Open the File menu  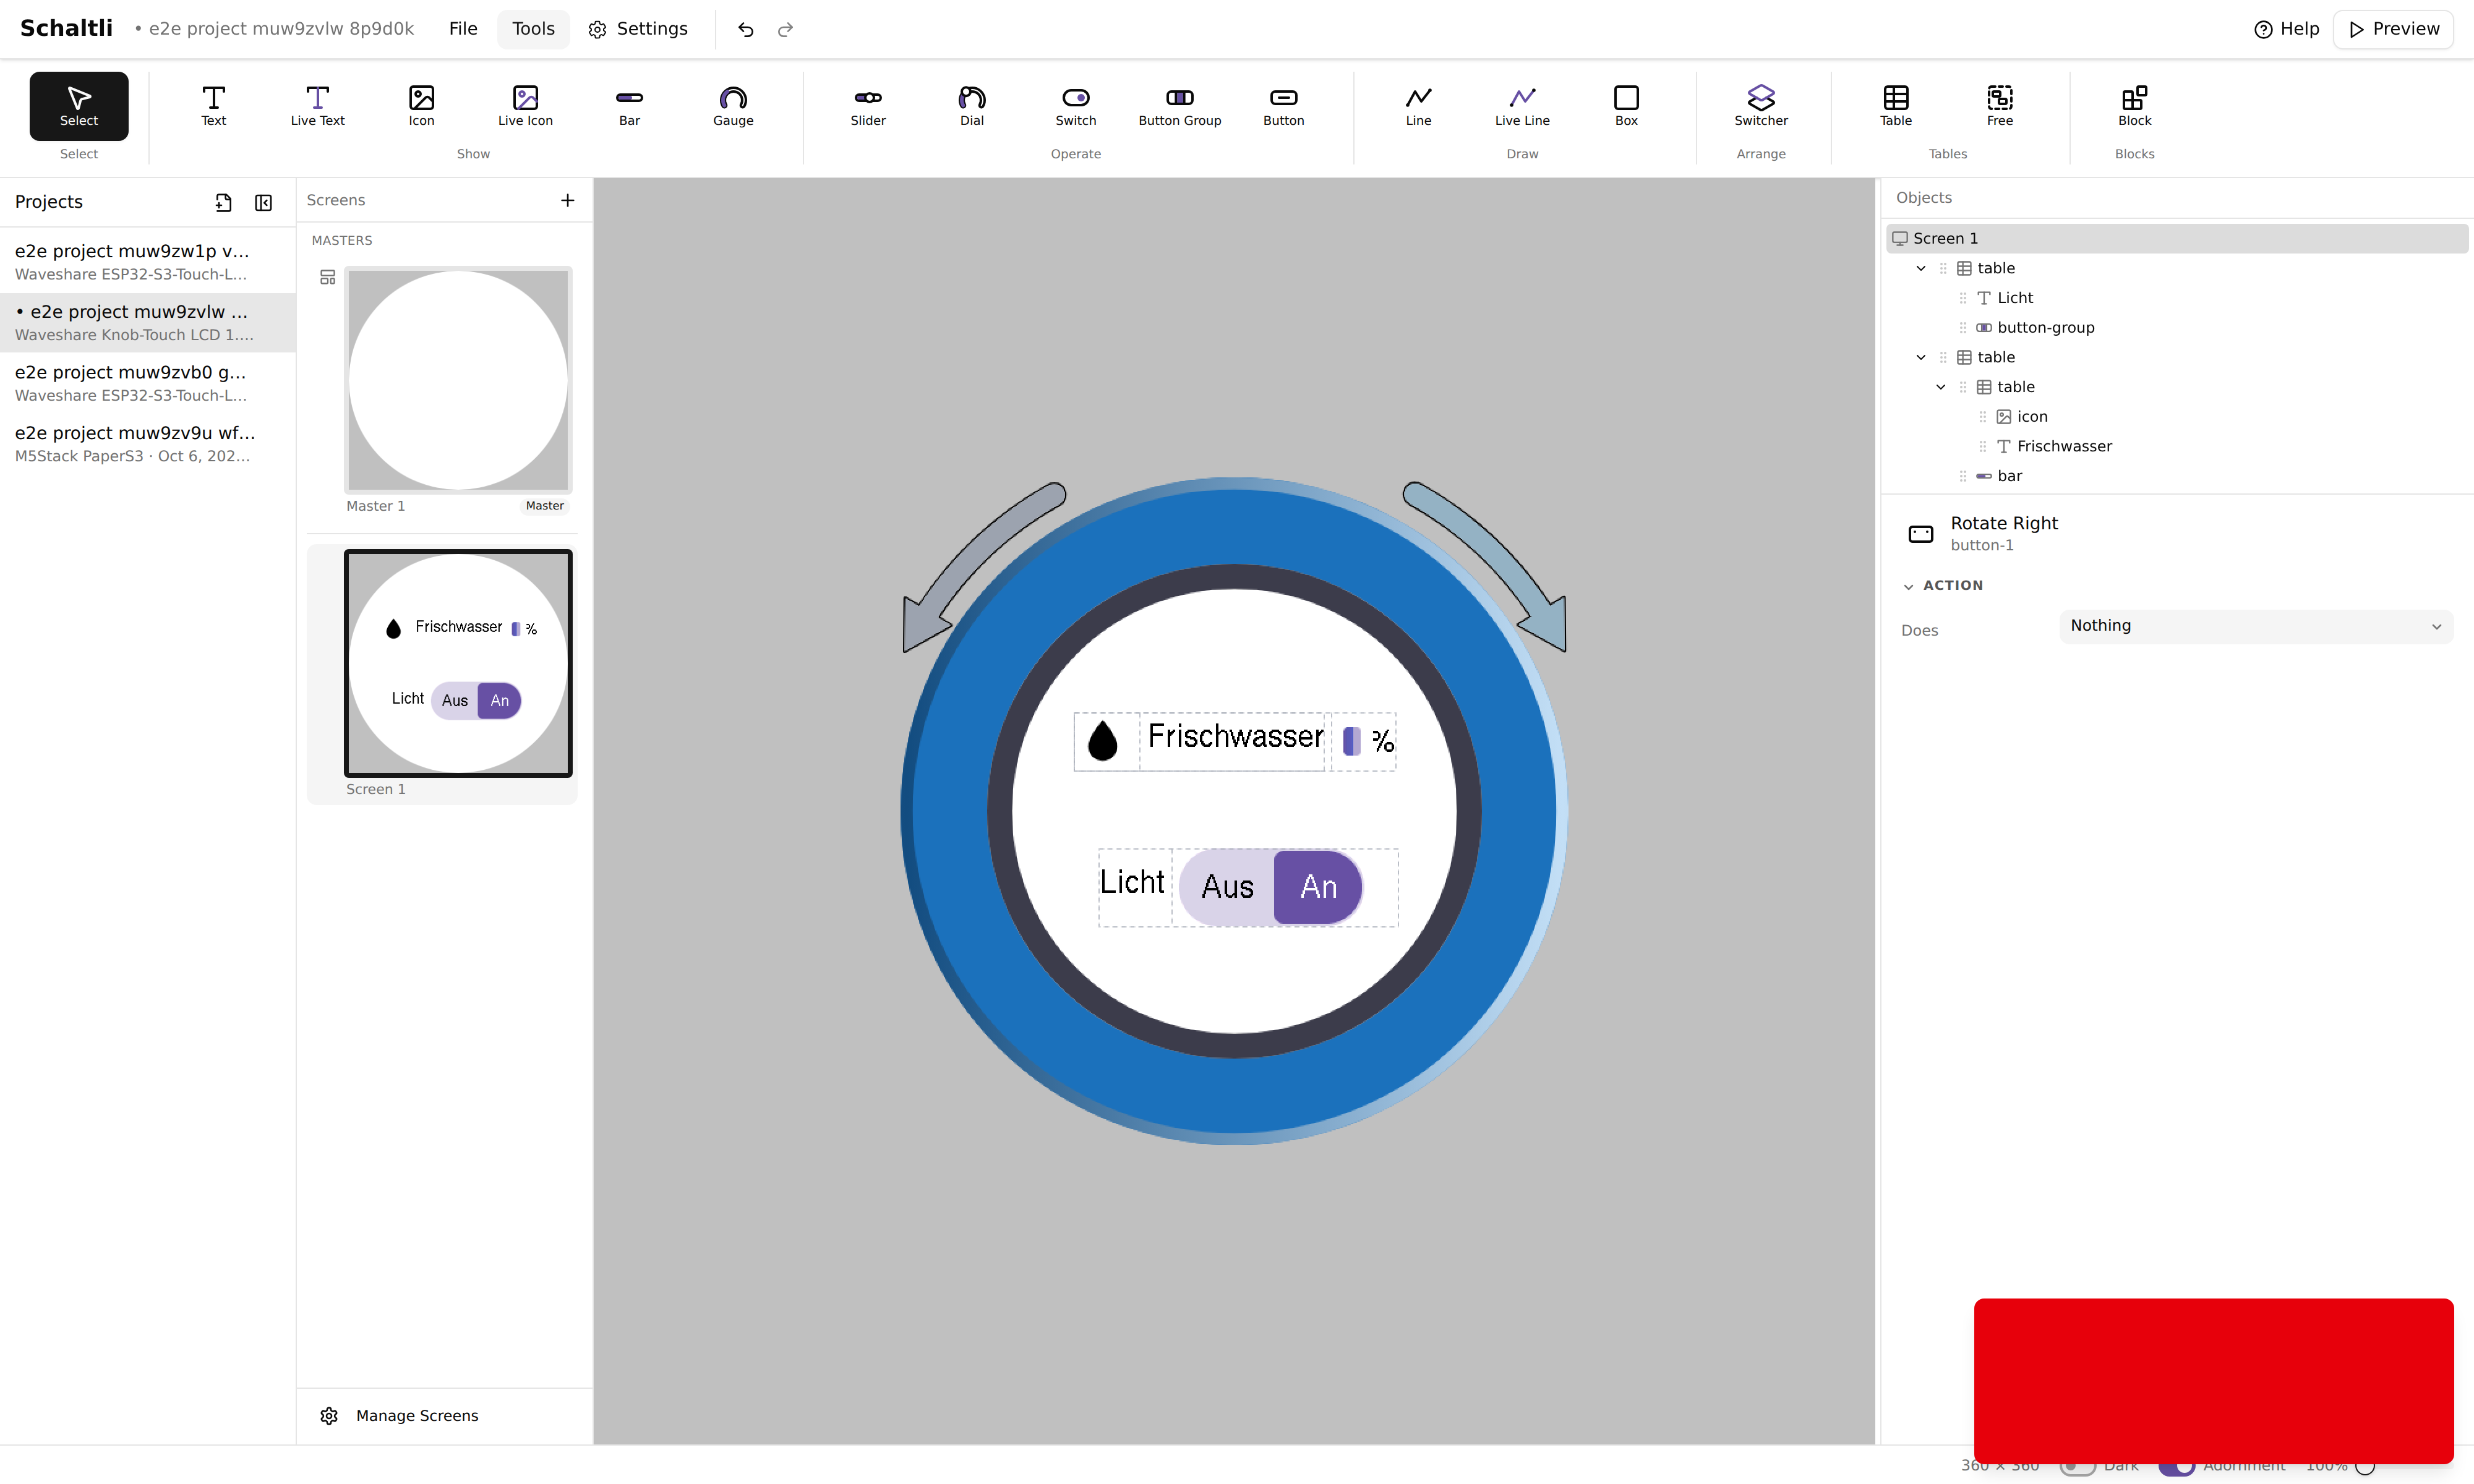tap(463, 29)
